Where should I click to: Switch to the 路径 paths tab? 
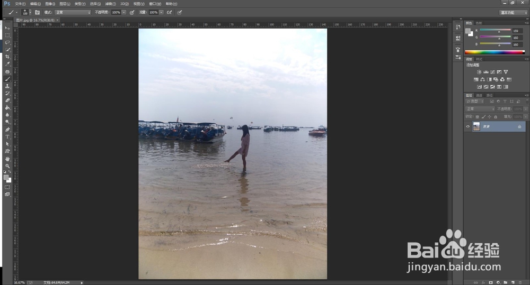click(489, 96)
